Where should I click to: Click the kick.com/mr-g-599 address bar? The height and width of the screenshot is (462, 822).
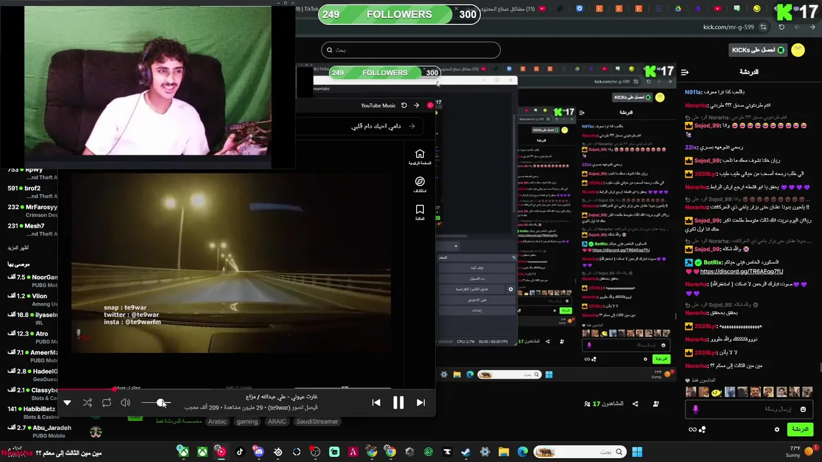point(729,27)
